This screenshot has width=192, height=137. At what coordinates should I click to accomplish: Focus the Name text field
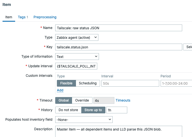click(119, 28)
